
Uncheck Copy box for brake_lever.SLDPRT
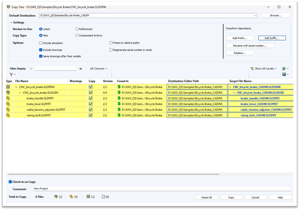[91, 104]
